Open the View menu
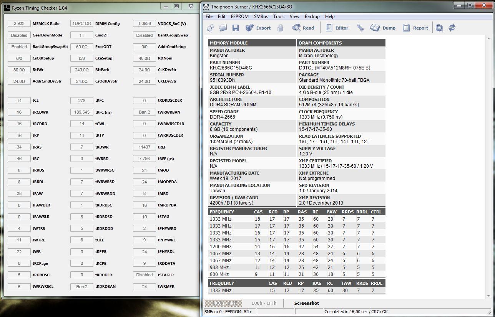Image resolution: width=495 pixels, height=317 pixels. [x=294, y=17]
